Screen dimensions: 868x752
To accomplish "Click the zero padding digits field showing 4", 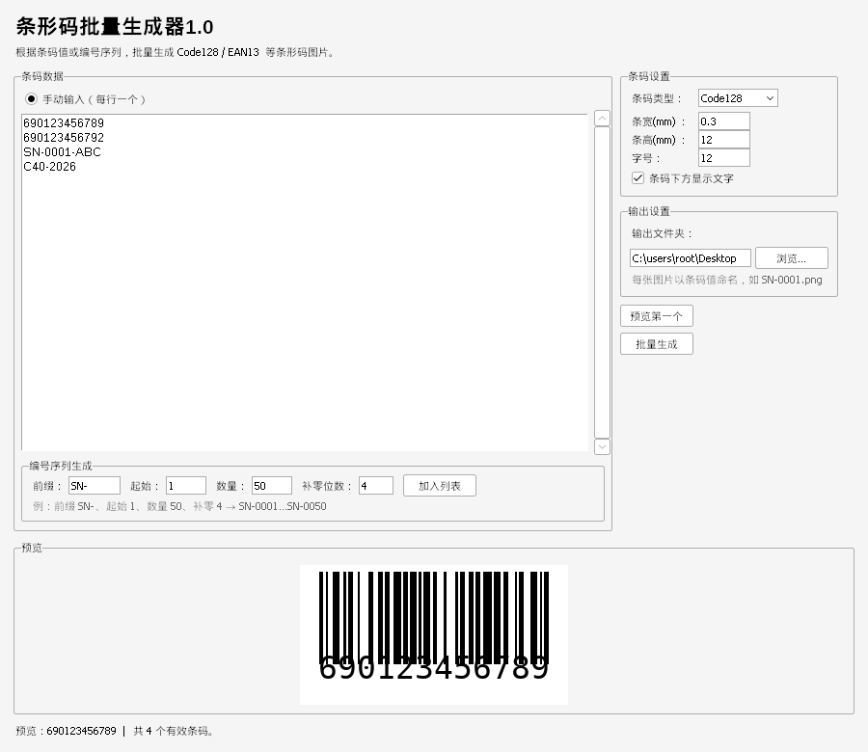I will click(376, 486).
